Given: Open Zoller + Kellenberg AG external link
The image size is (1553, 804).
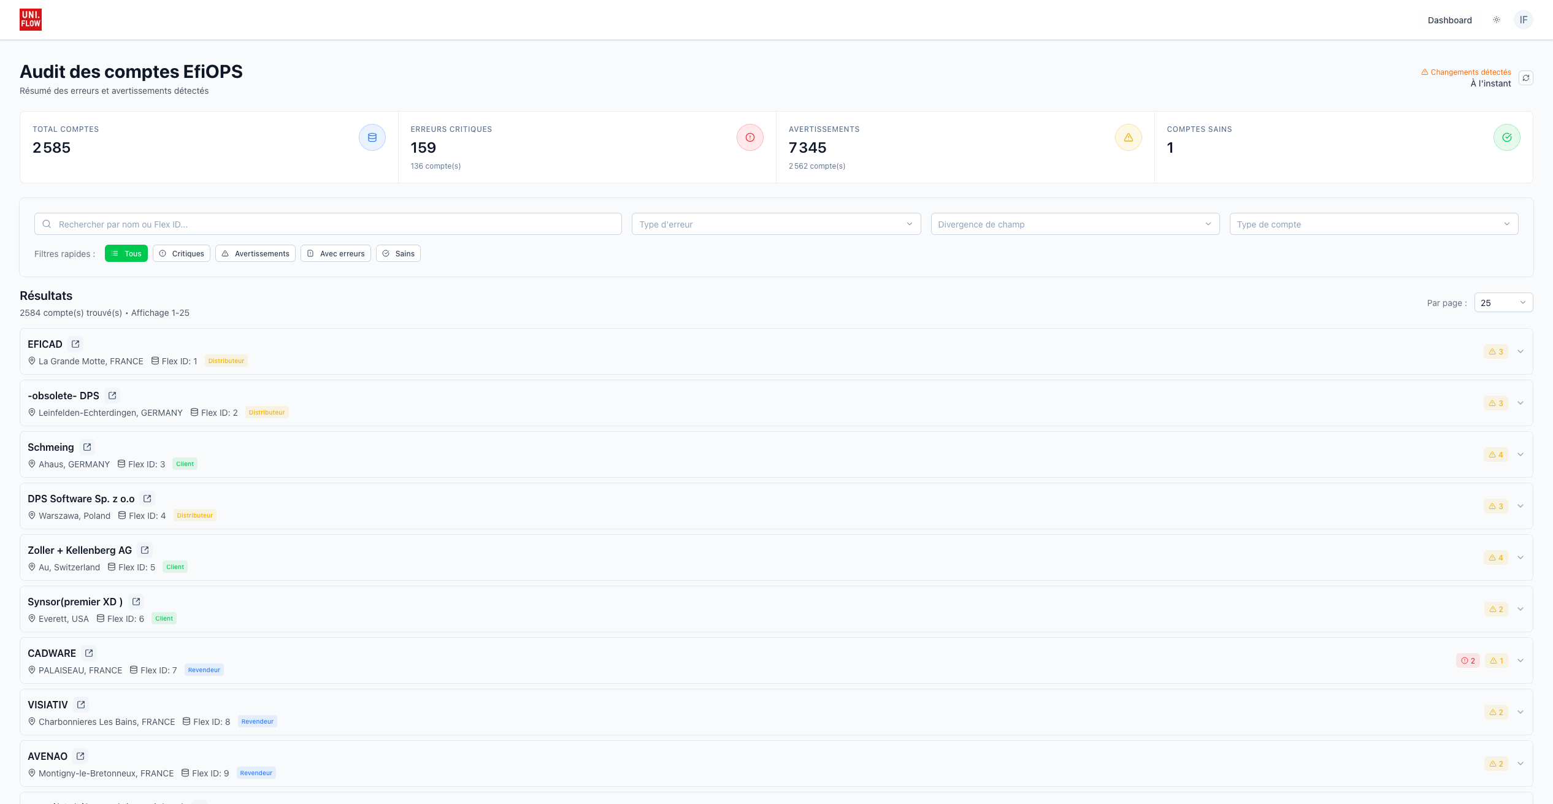Looking at the screenshot, I should 145,550.
